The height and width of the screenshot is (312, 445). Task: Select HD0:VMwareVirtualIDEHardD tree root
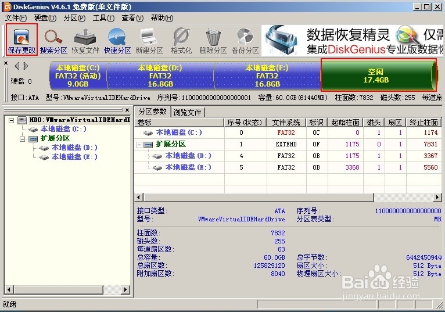click(80, 120)
